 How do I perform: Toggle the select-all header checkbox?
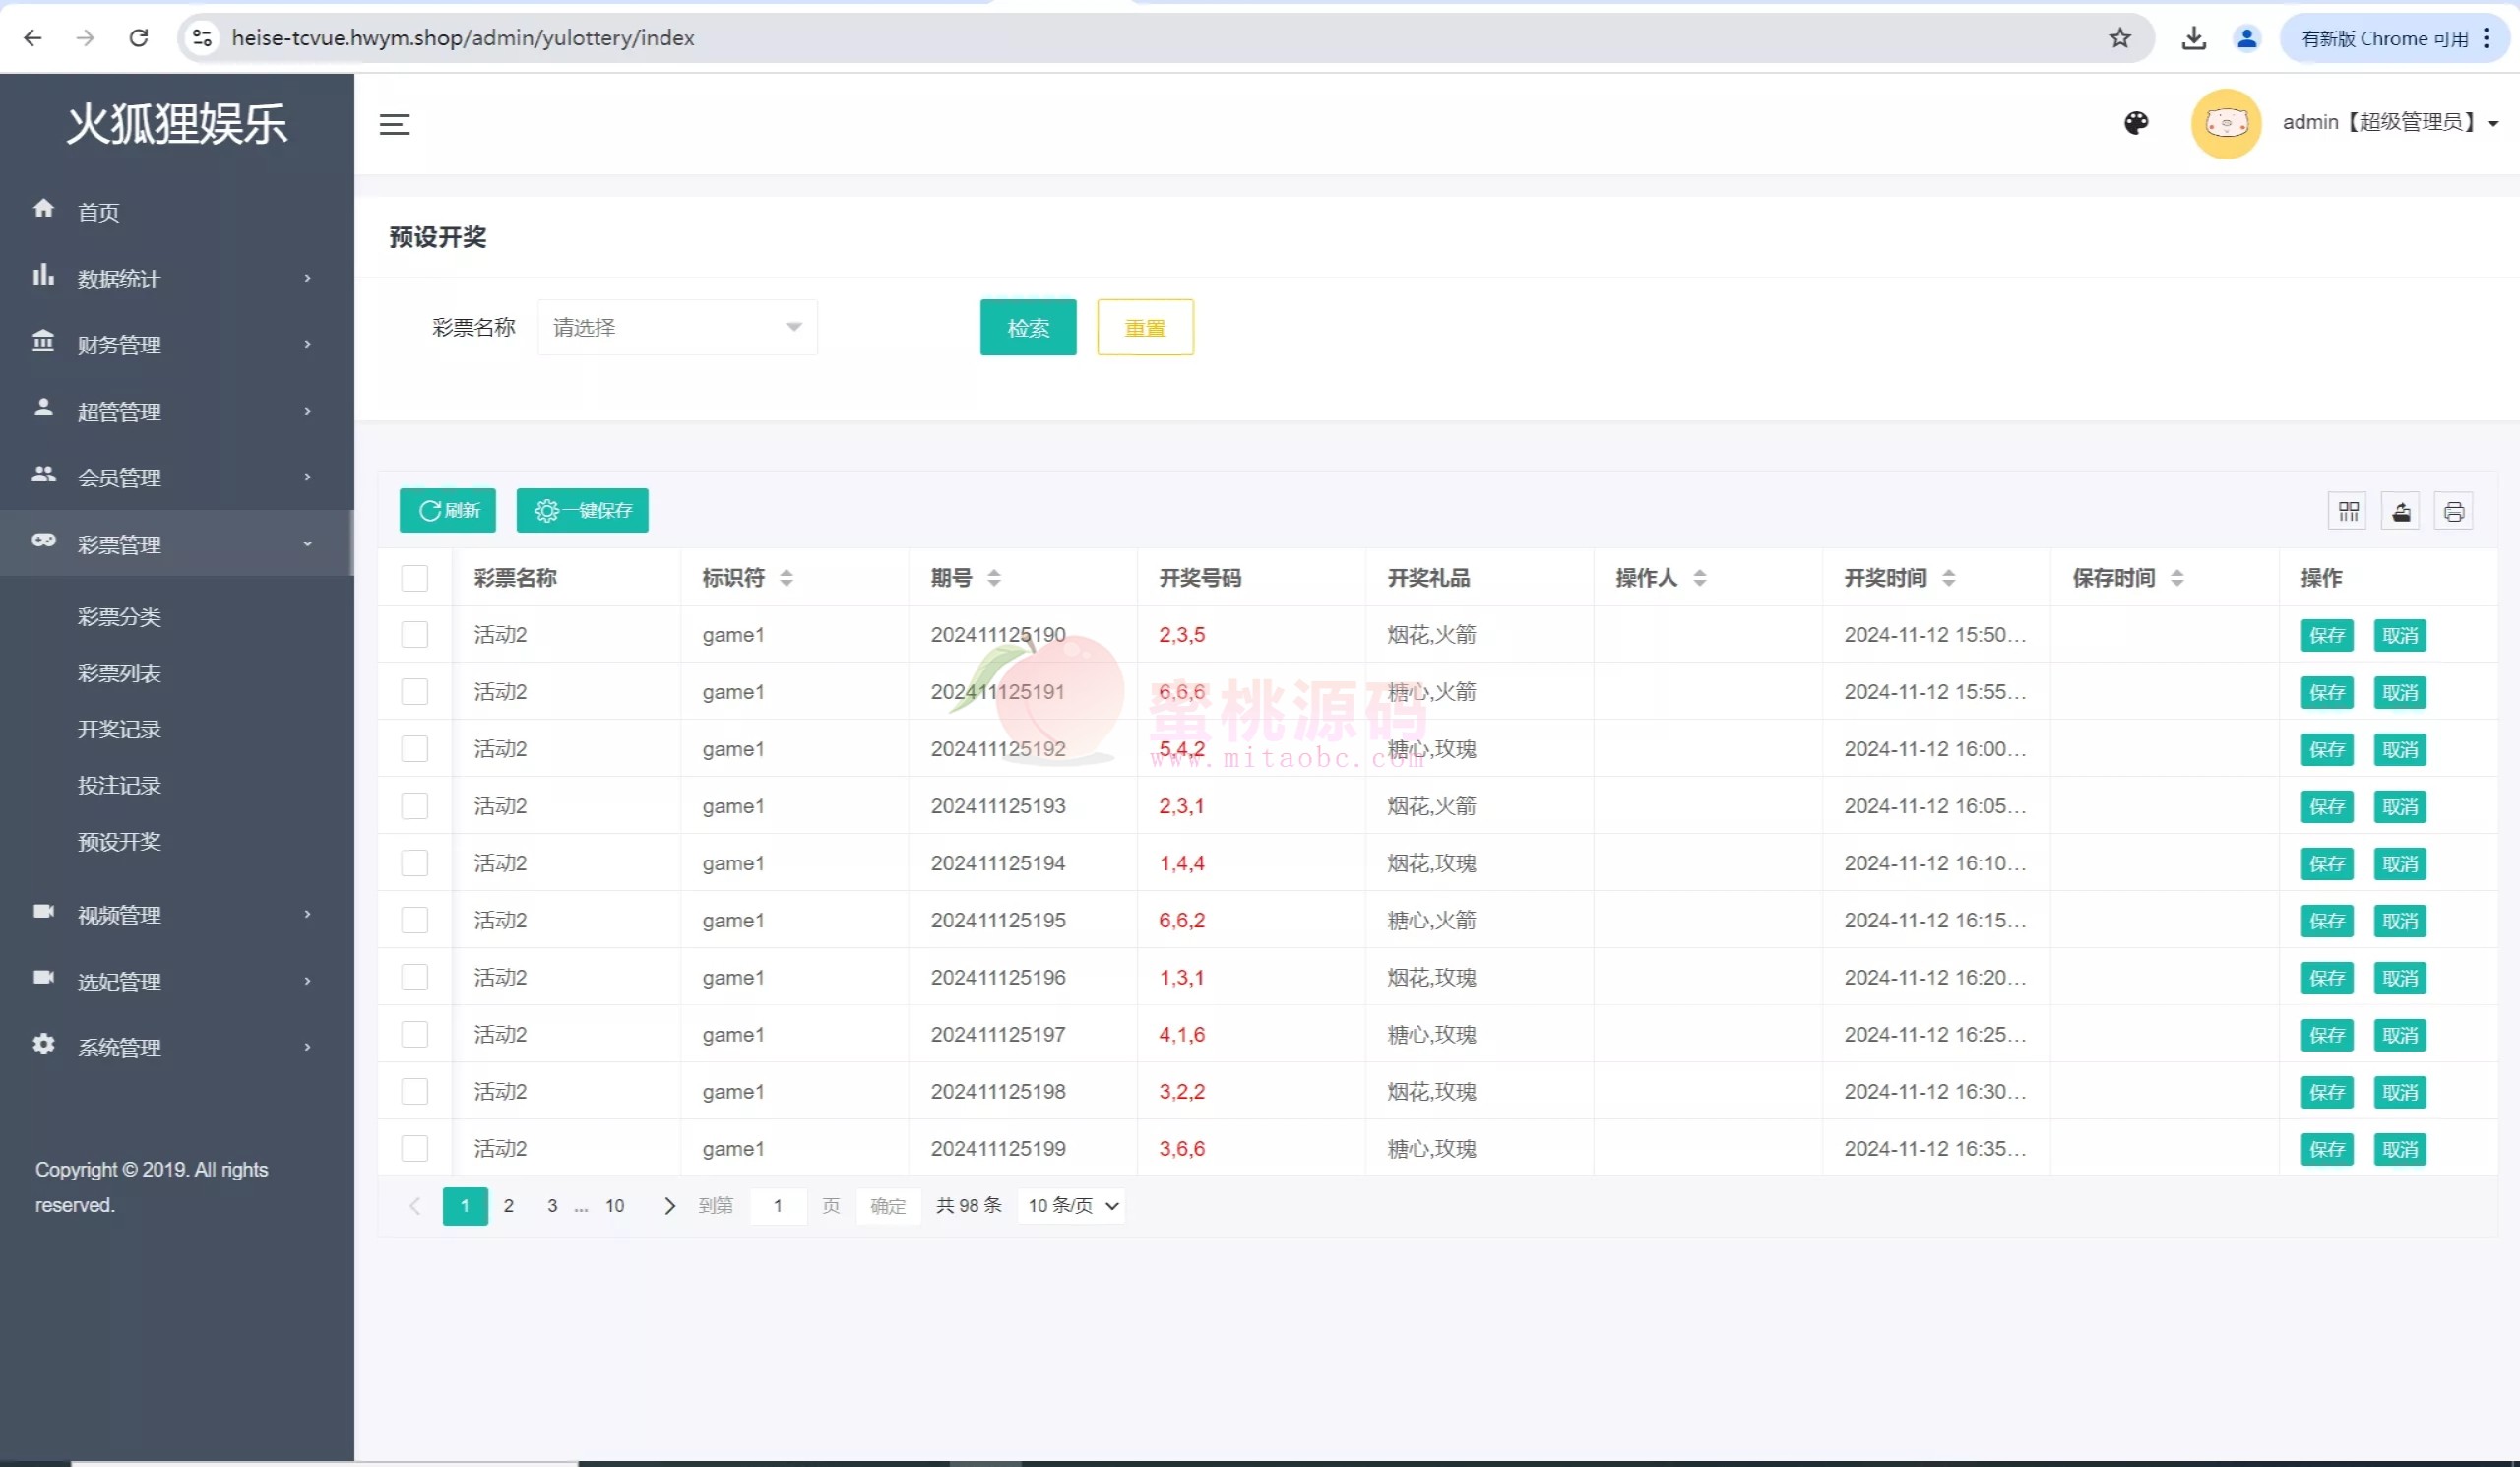coord(414,578)
